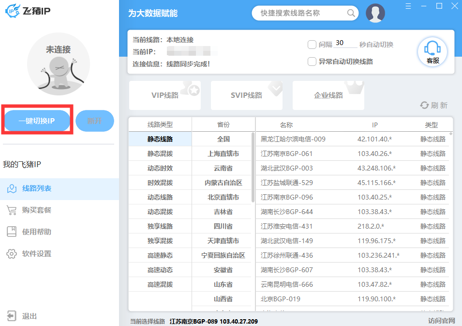Select 动态线路 in line type list

point(160,197)
